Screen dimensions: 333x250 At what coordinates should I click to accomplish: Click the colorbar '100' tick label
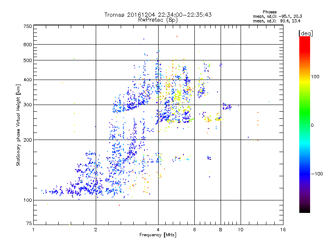pos(315,77)
